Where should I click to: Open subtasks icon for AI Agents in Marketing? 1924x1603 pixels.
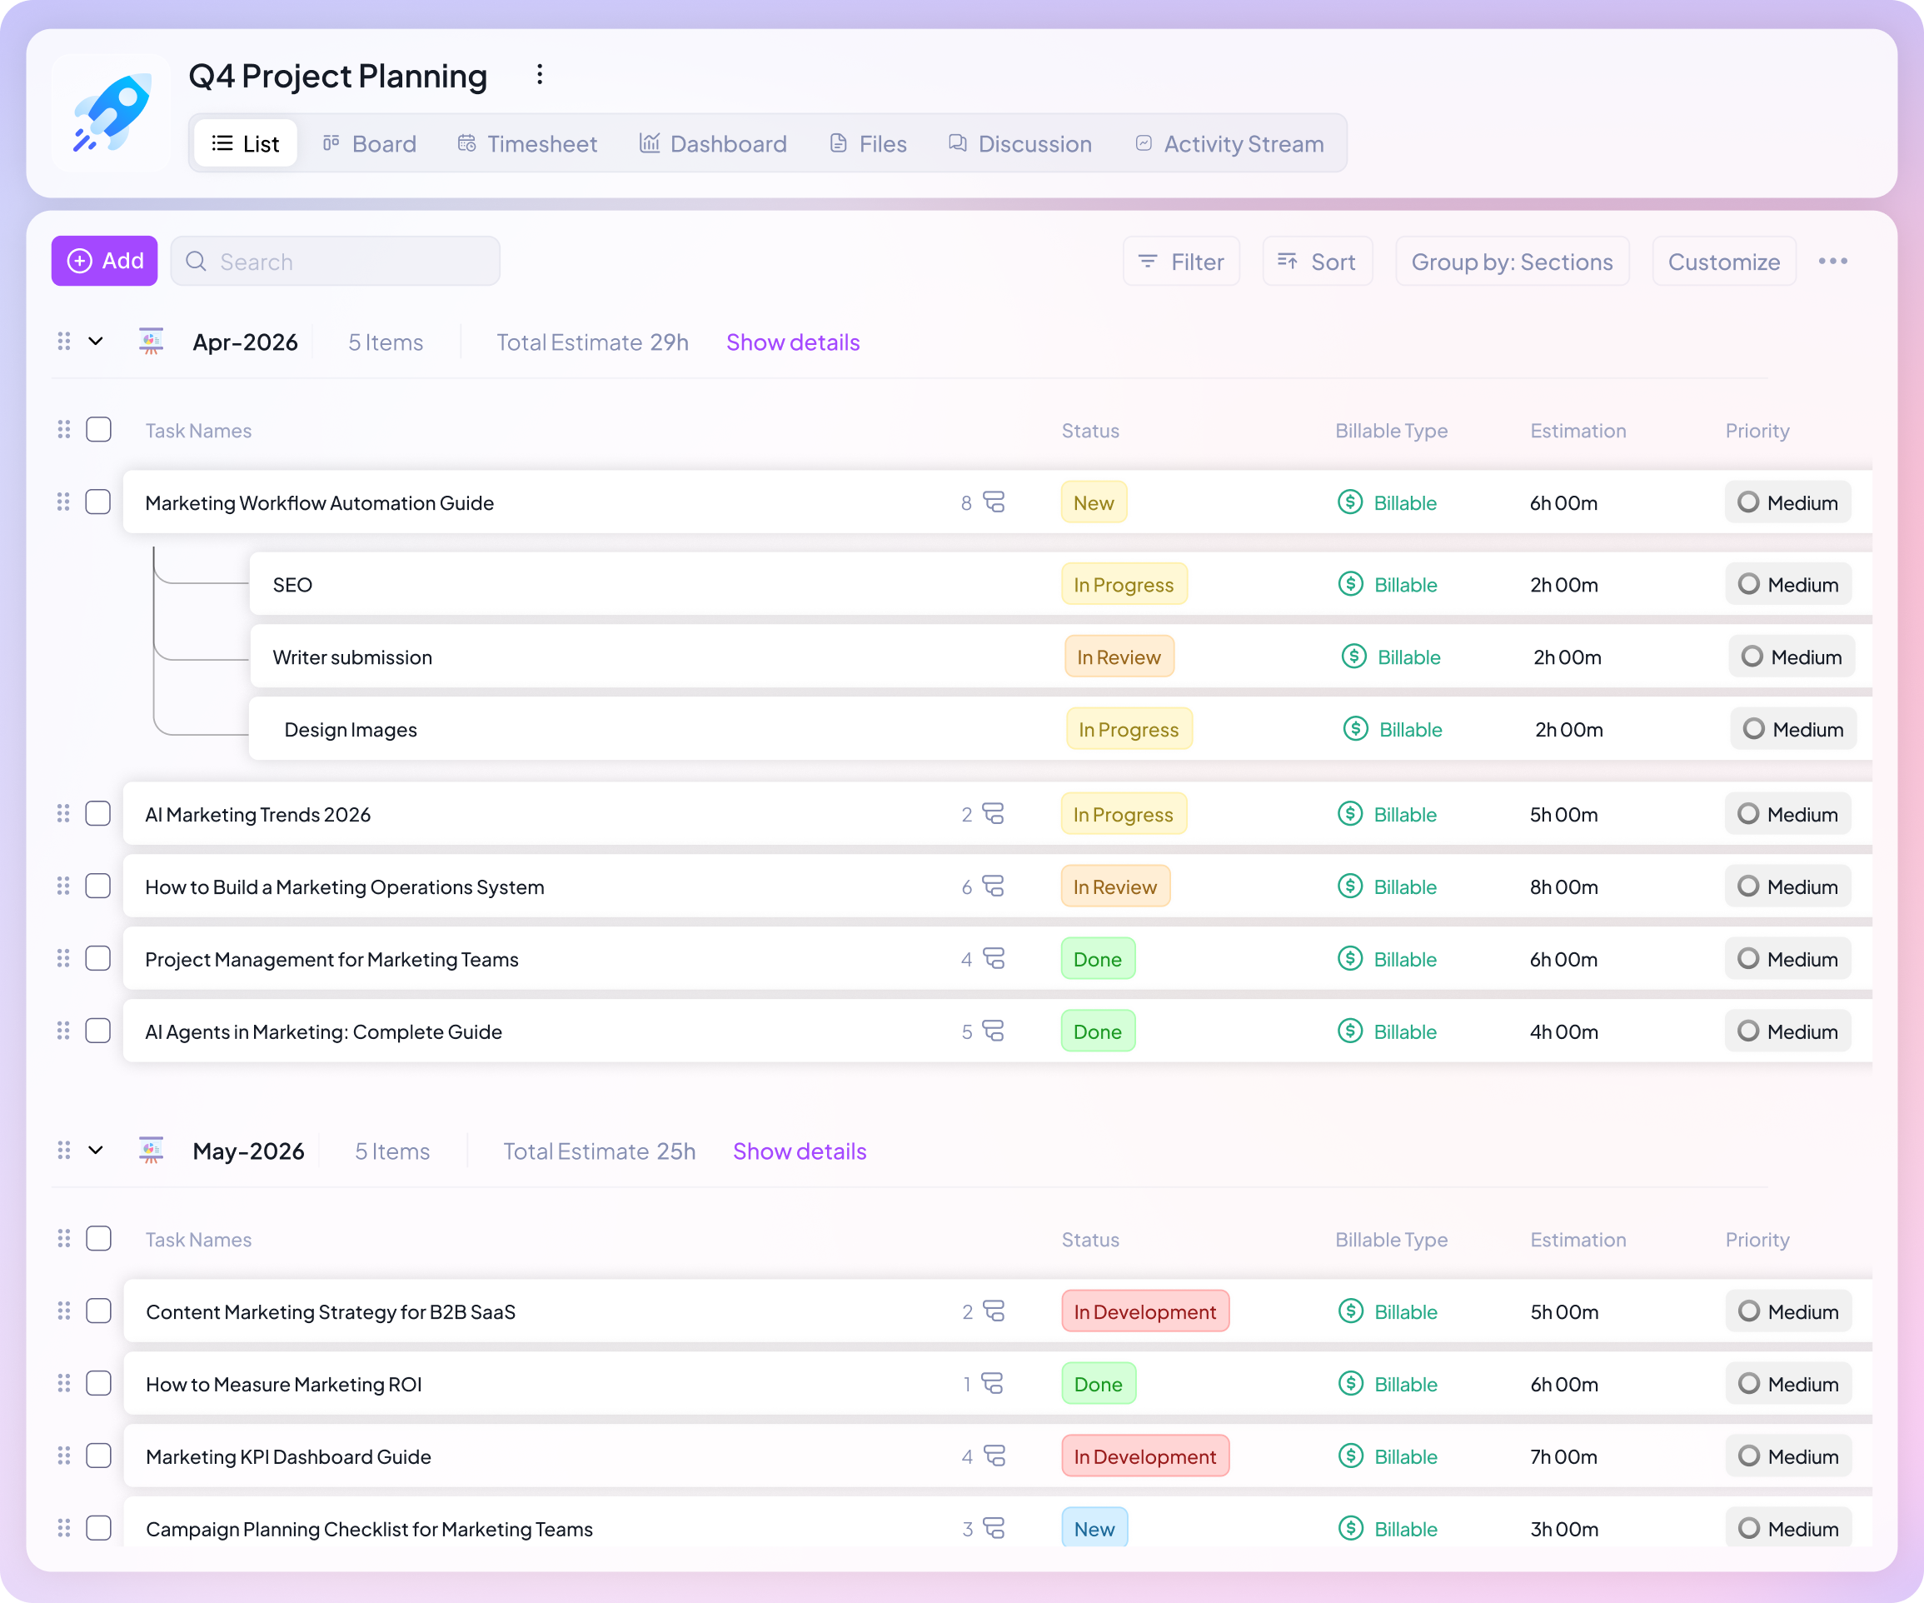coord(994,1031)
